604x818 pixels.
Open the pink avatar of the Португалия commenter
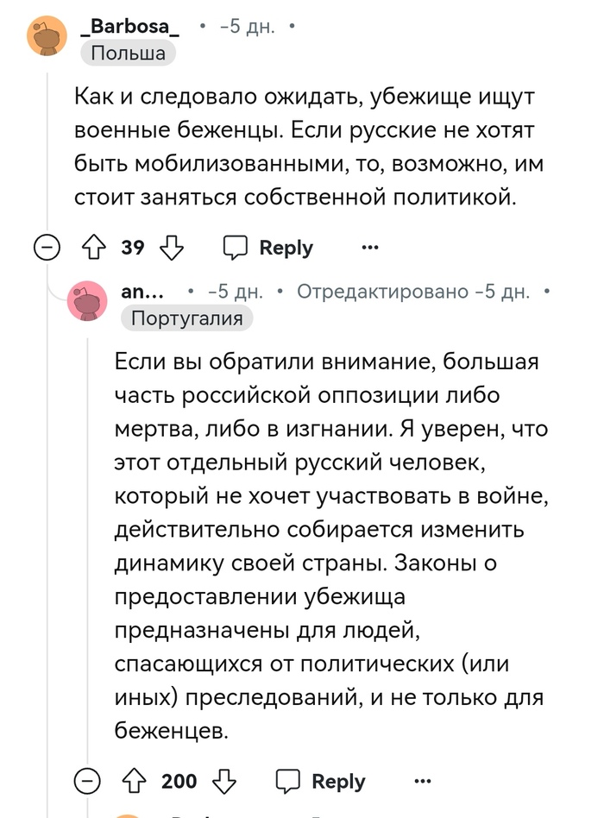coord(88,301)
